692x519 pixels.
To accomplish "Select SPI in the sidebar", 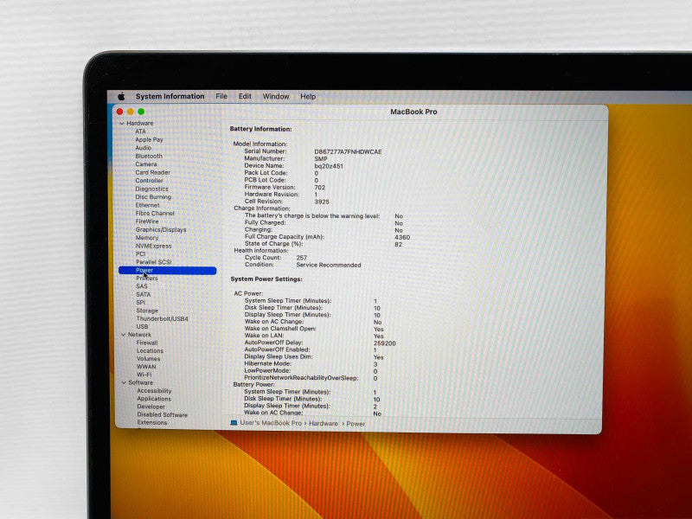I will (x=141, y=302).
